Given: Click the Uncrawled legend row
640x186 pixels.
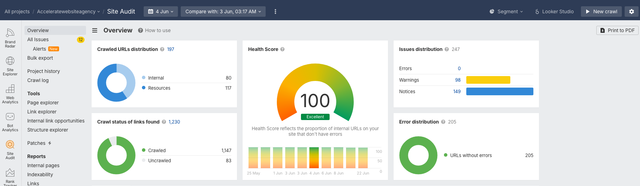Looking at the screenshot, I should (x=187, y=161).
